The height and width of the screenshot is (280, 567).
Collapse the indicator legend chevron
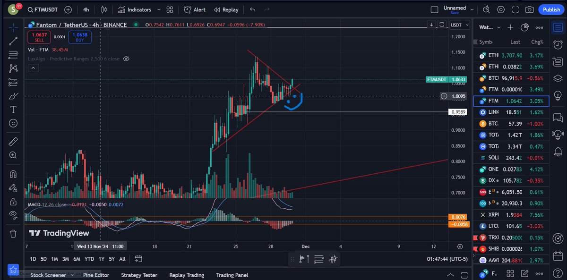coord(33,68)
